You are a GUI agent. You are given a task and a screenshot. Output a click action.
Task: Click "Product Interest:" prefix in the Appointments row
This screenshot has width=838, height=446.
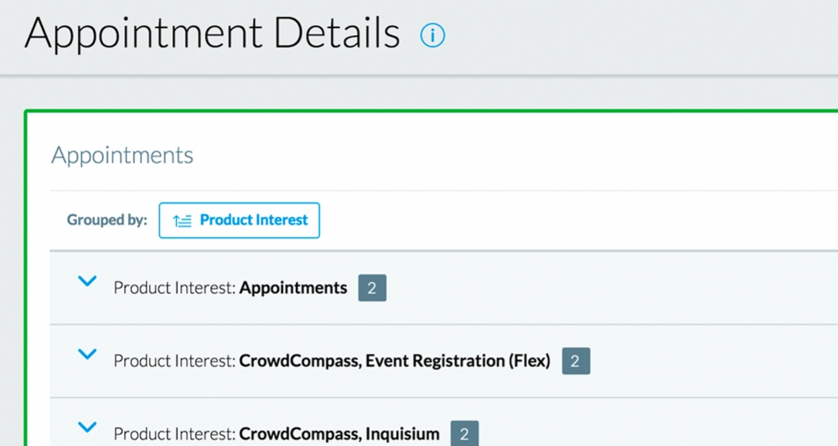point(174,288)
